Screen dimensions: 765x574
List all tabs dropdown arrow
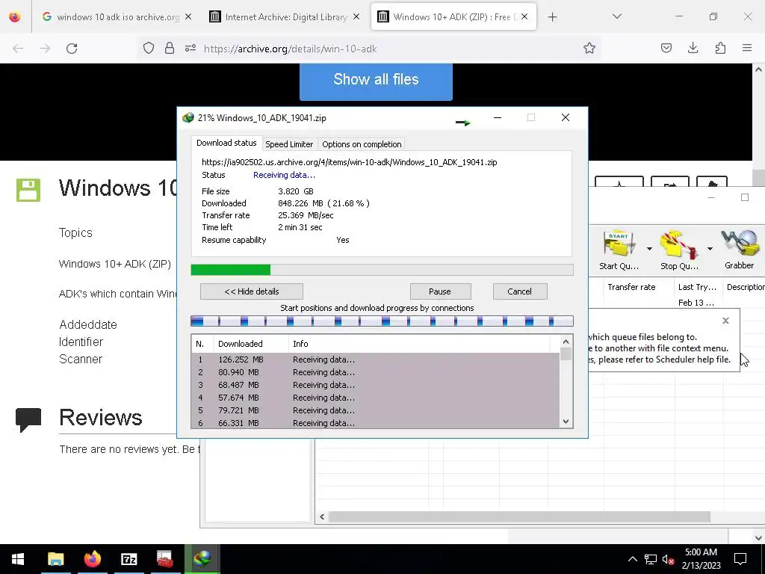pos(616,16)
